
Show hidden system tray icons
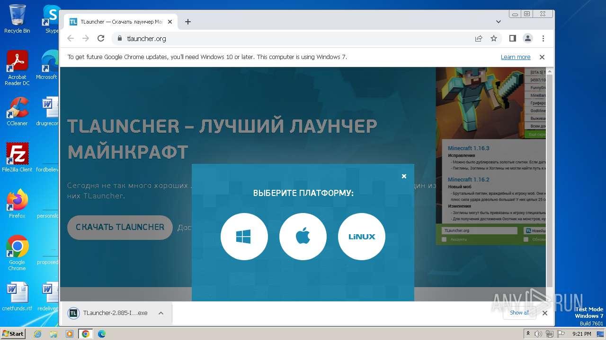[528, 333]
